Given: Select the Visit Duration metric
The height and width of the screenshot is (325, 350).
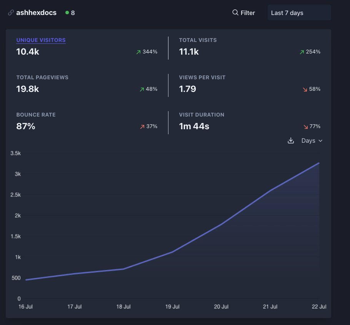Looking at the screenshot, I should (202, 115).
